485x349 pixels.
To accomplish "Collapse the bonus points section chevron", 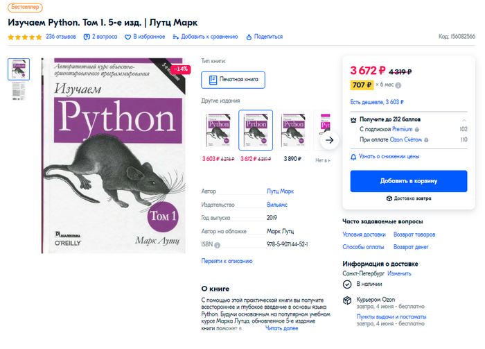I will 463,119.
